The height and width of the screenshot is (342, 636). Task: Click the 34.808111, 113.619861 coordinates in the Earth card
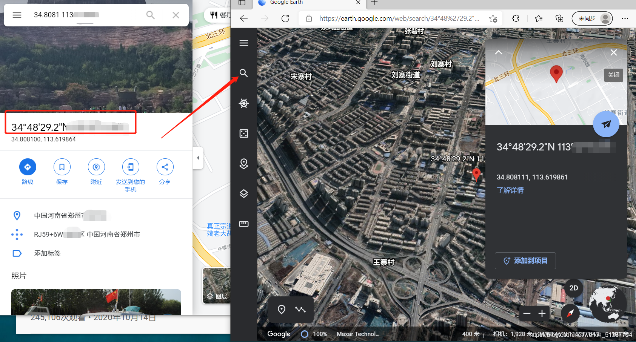(532, 177)
